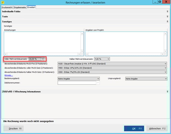Open the Voller Mehrwertsteuersatz dropdown

[x=42, y=59]
